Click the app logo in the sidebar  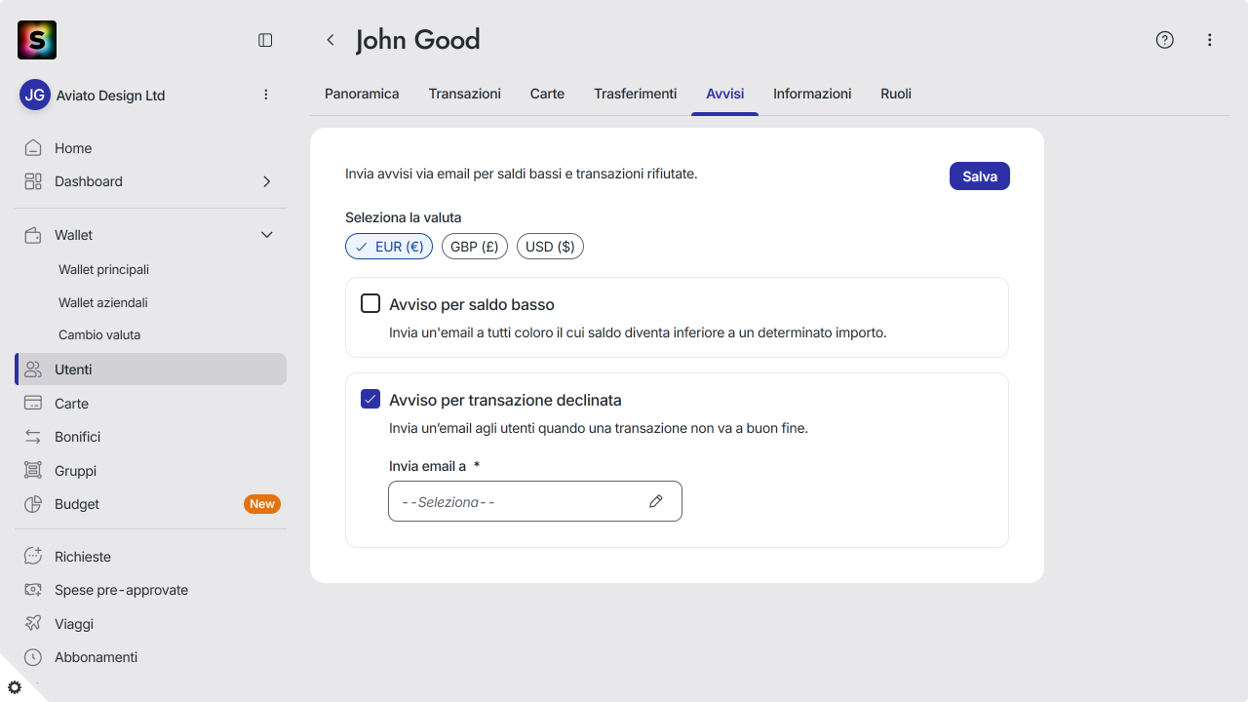[37, 40]
